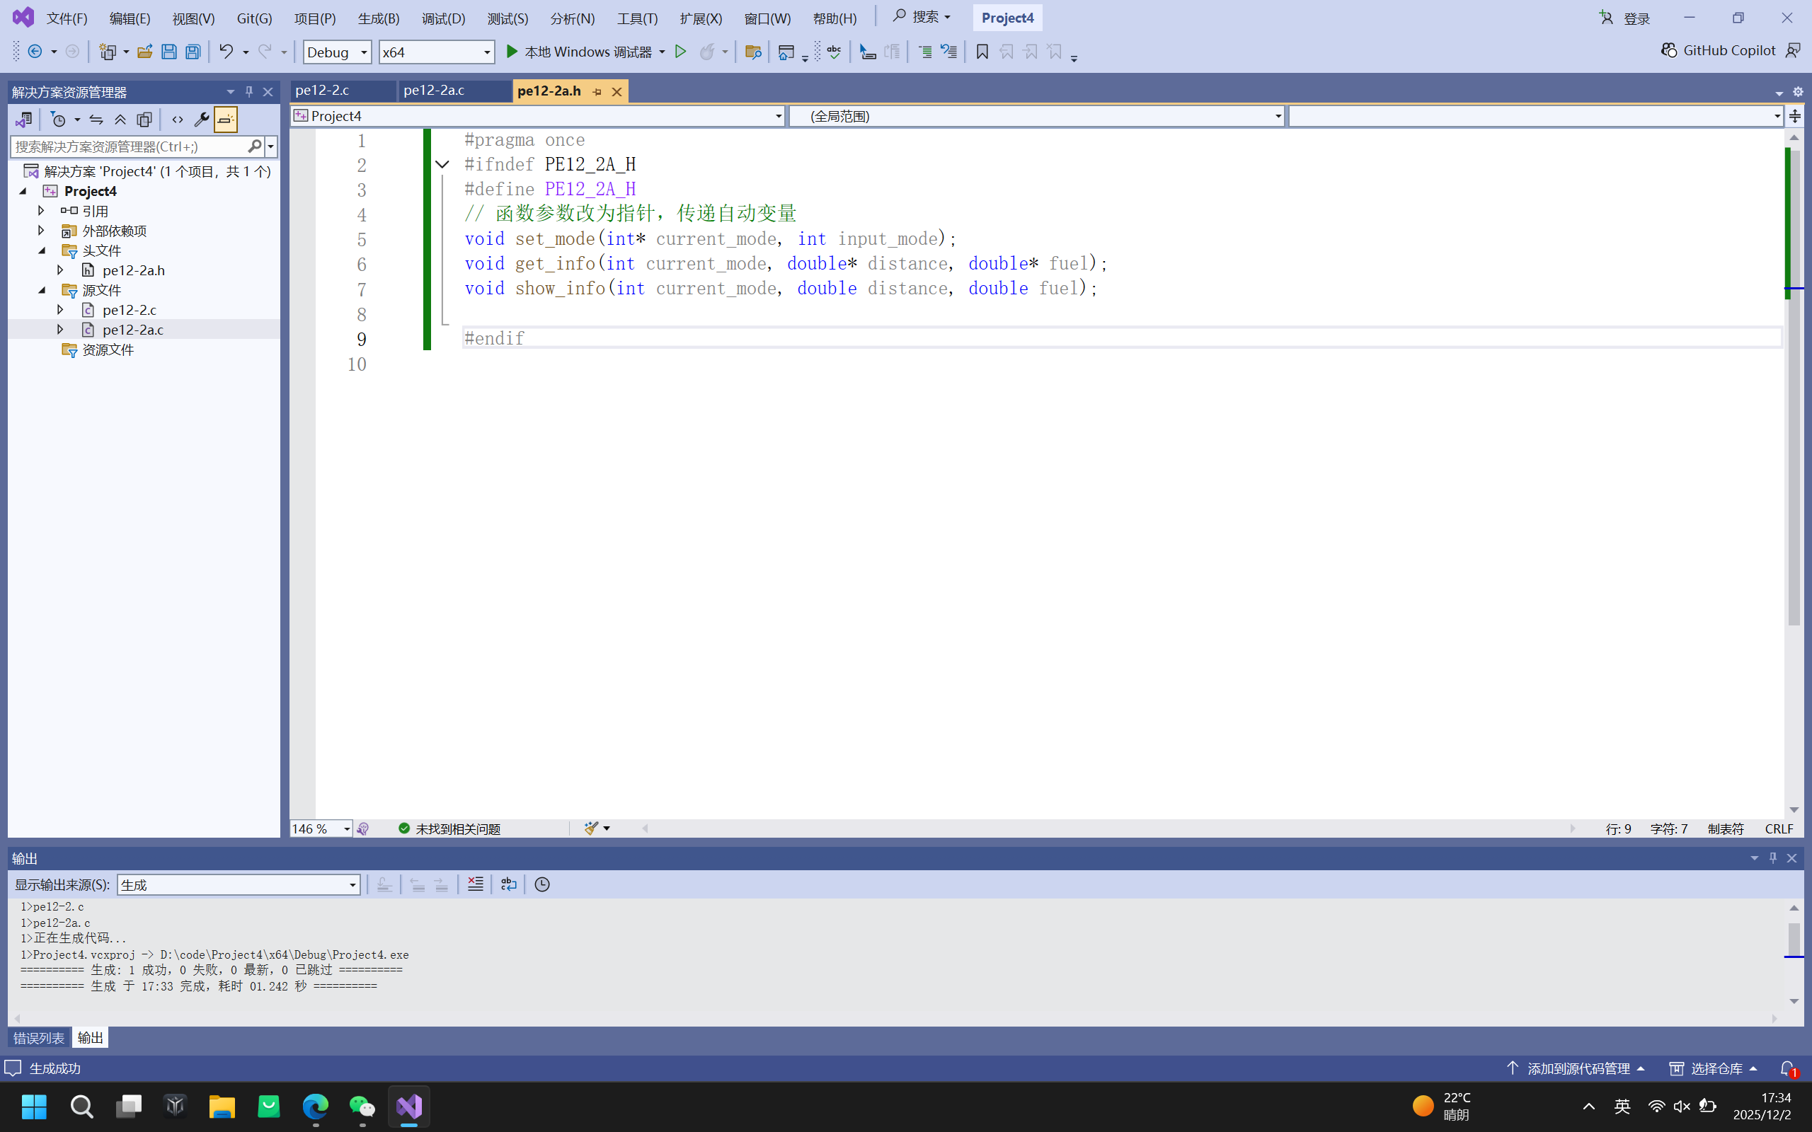Switch to the pe12-2.c editor tab
This screenshot has width=1812, height=1132.
[322, 91]
